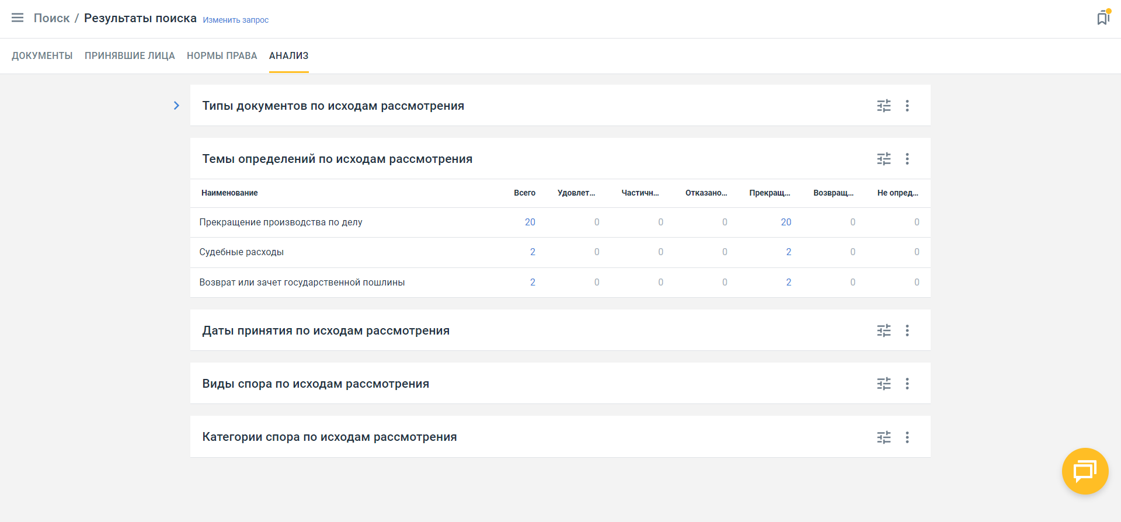
Task: Open Прекращ. count 2 for Судебные расходы
Action: tap(789, 252)
